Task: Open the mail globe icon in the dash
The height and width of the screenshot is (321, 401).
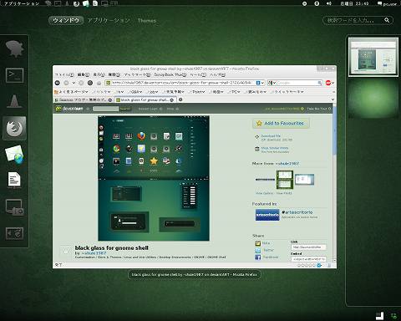Action: (x=14, y=154)
